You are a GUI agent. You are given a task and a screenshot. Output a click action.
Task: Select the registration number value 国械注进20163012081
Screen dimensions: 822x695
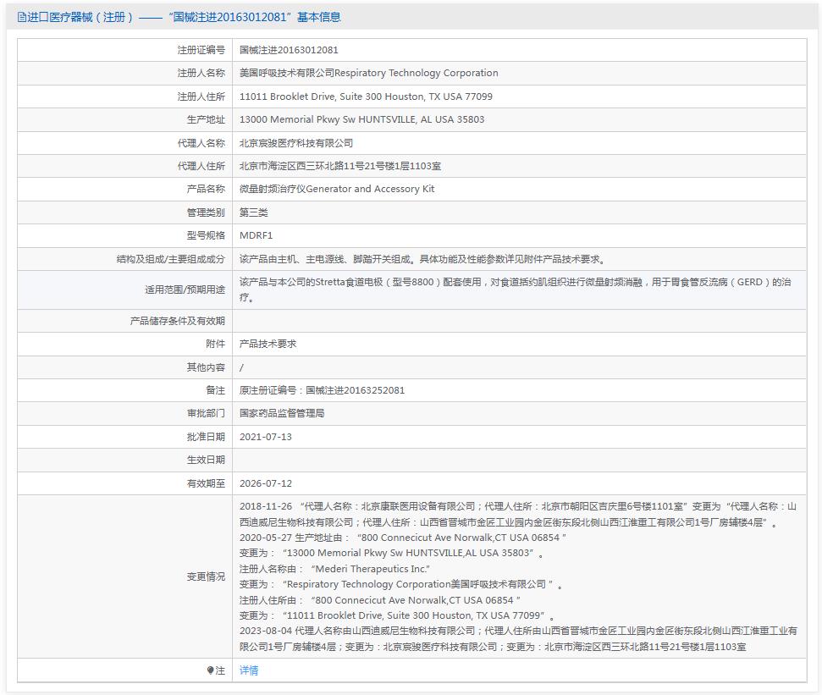pyautogui.click(x=289, y=50)
